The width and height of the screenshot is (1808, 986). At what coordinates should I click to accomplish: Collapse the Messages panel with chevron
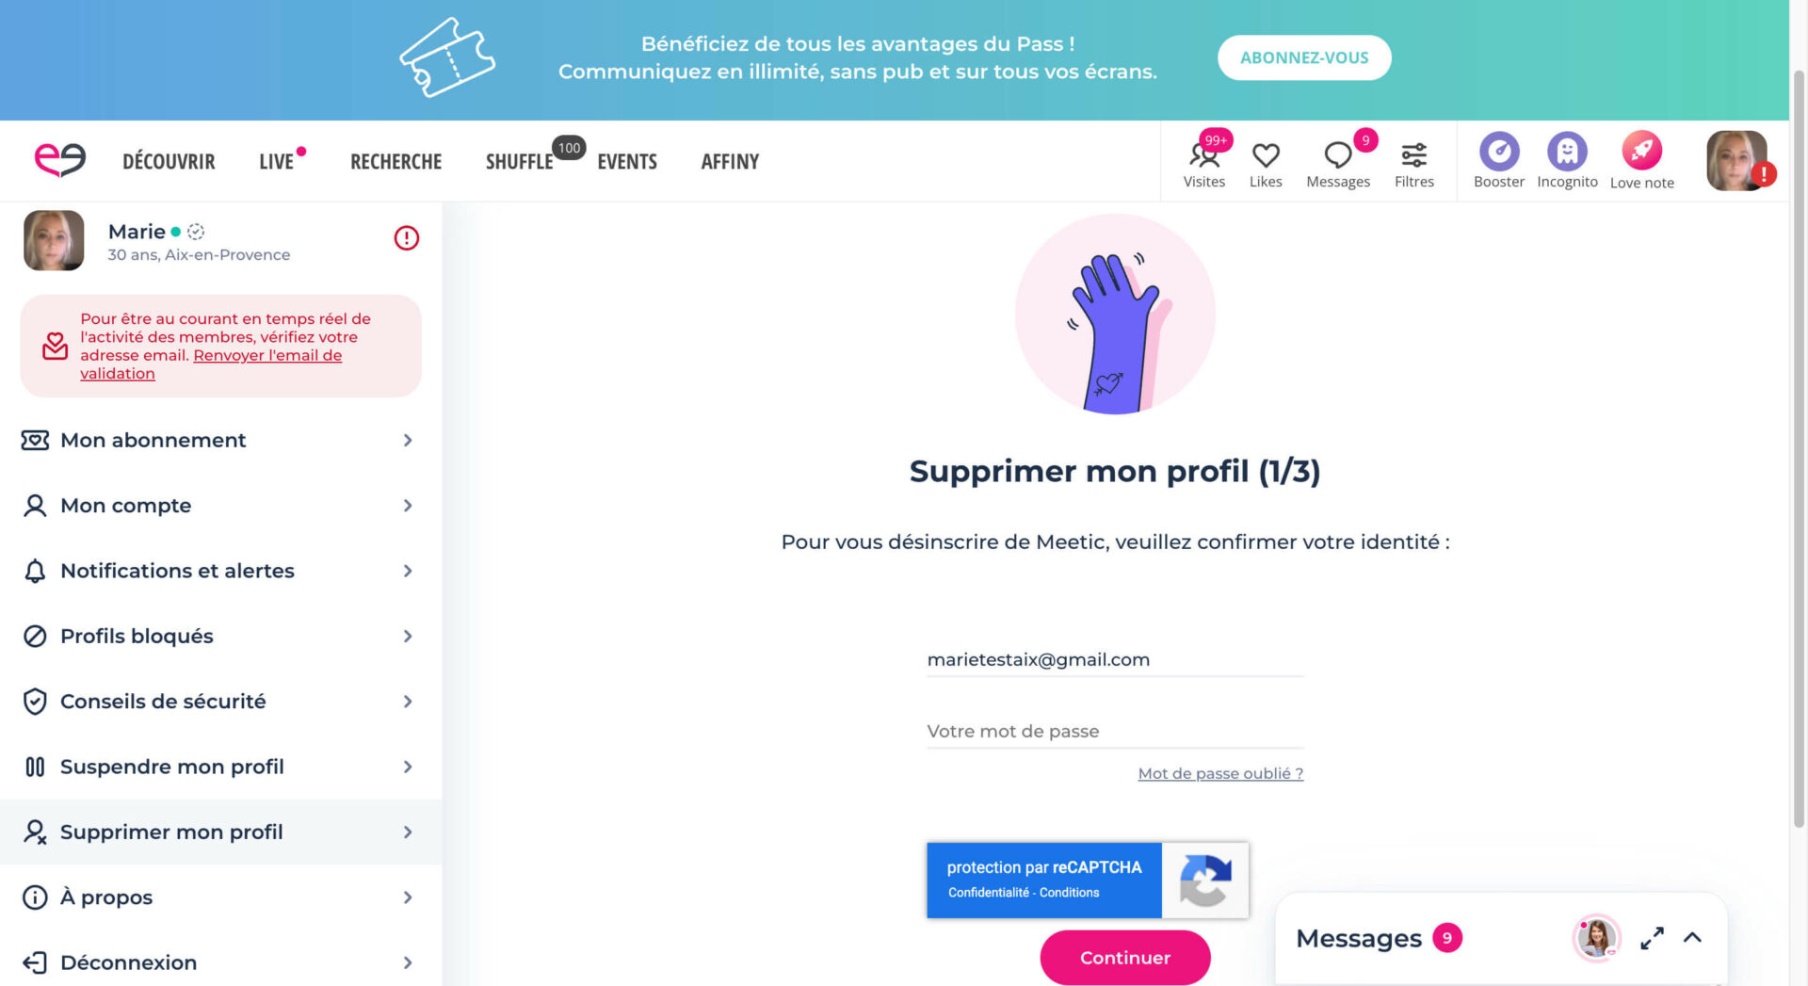point(1692,937)
